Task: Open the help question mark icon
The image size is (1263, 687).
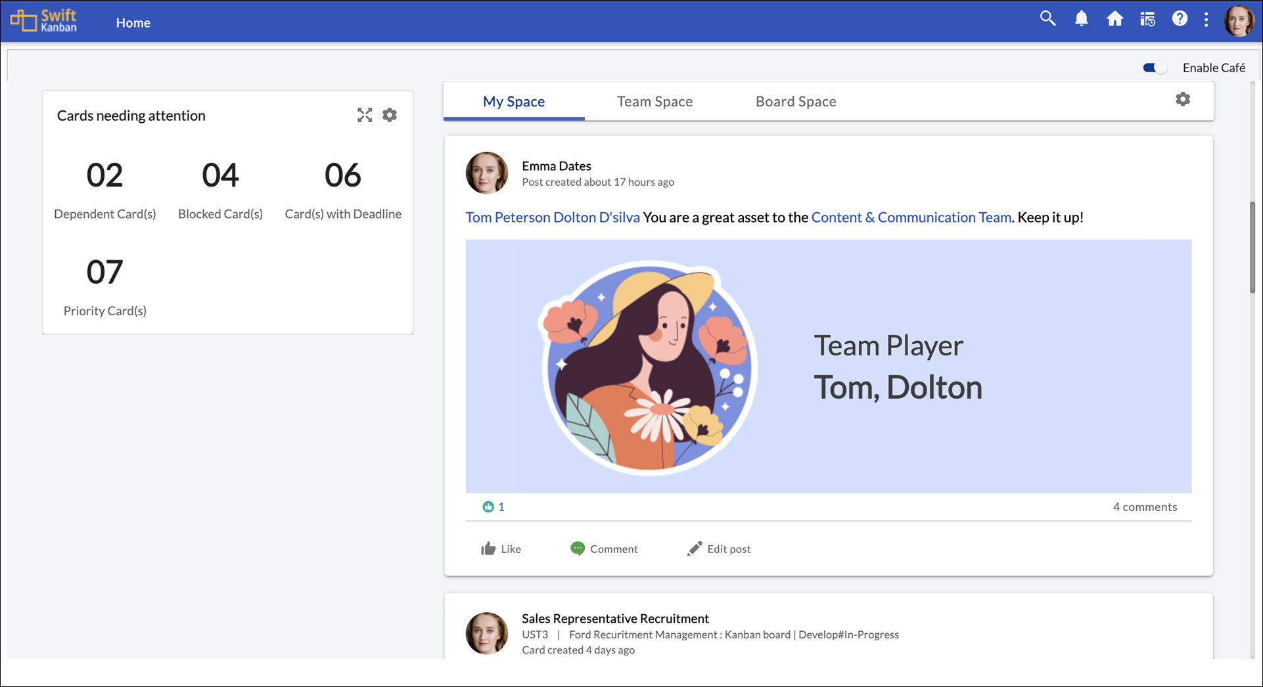Action: 1180,19
